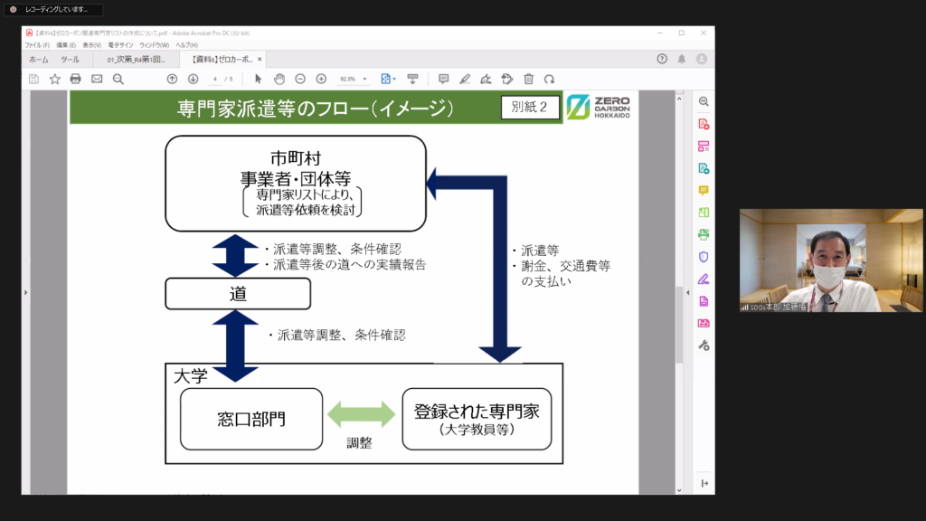Open the ツール view
926x521 pixels.
(x=70, y=59)
